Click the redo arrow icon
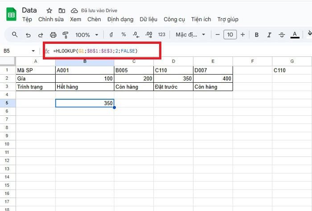This screenshot has height=211, width=312. tap(41, 35)
